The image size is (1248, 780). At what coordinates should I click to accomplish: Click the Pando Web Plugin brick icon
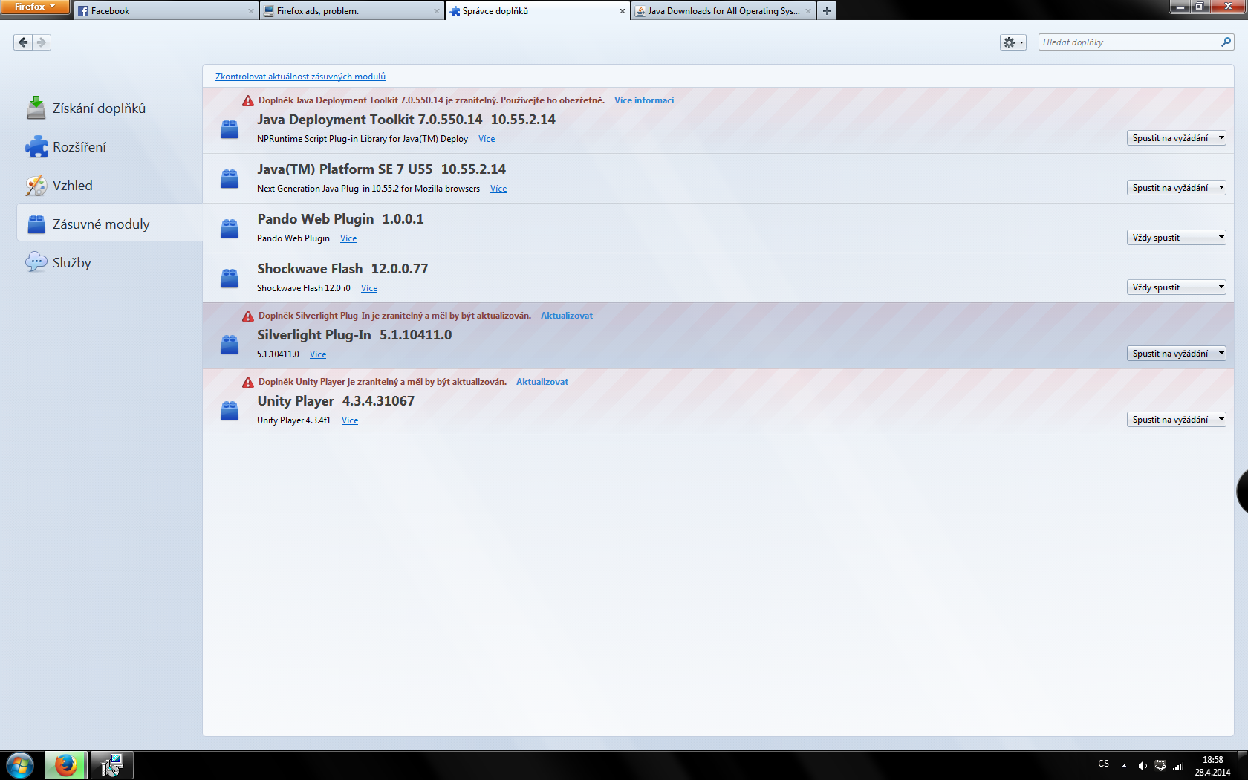coord(230,229)
